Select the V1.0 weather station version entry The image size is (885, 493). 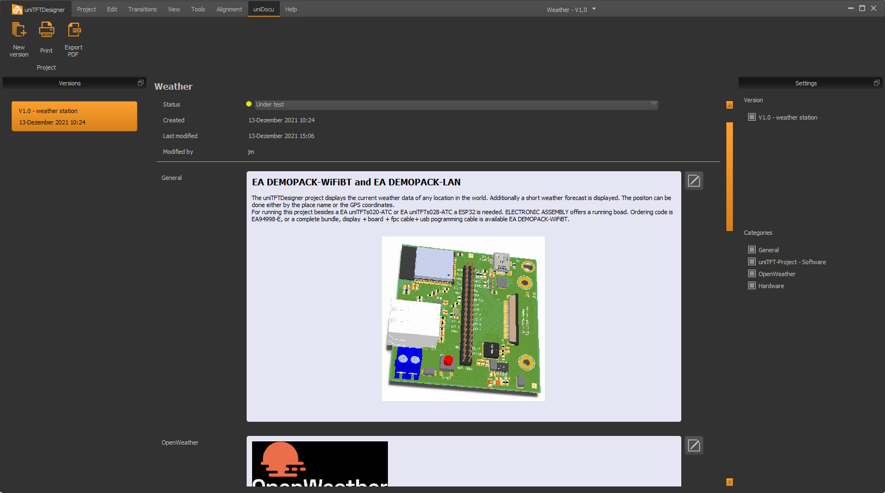[74, 116]
